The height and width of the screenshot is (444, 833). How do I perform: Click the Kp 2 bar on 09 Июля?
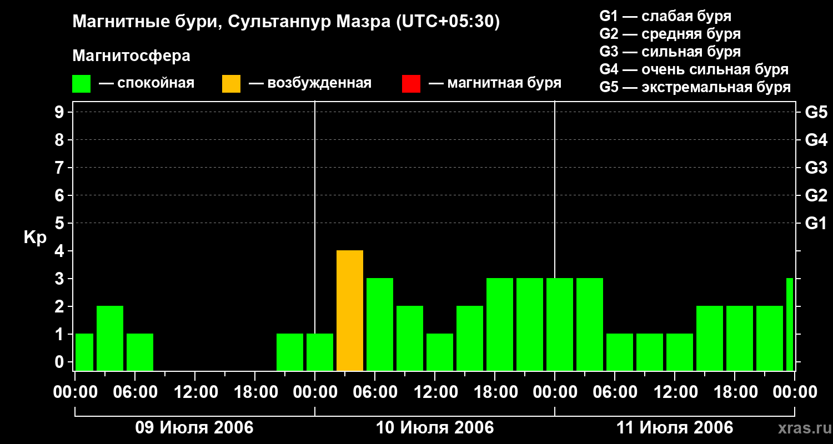tap(110, 338)
